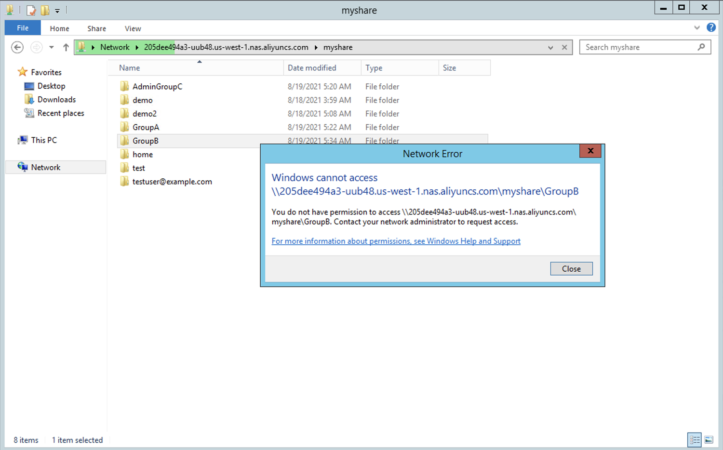Switch to the Home ribbon tab

coord(59,28)
